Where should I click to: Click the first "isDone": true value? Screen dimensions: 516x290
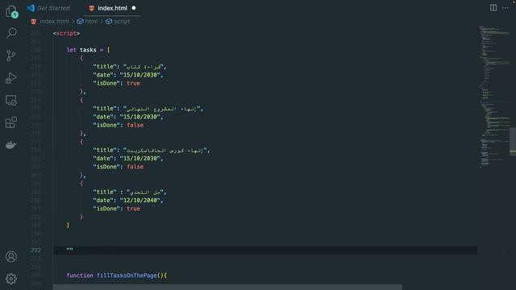coord(133,83)
